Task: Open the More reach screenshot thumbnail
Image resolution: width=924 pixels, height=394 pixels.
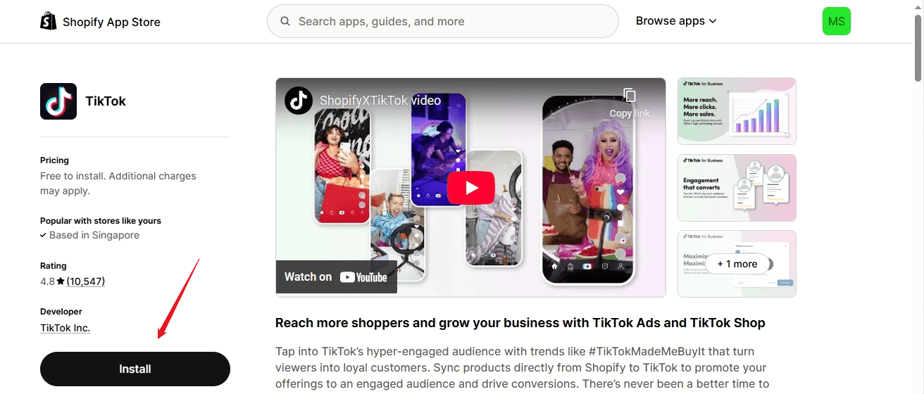Action: 737,111
